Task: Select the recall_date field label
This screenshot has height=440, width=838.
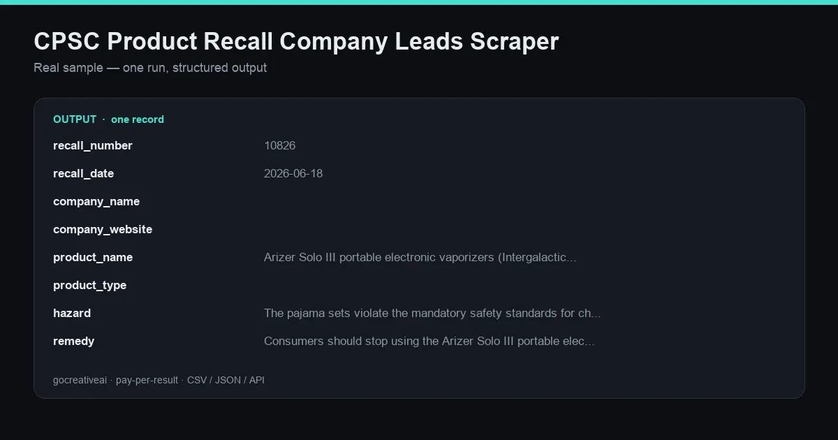Action: [83, 173]
